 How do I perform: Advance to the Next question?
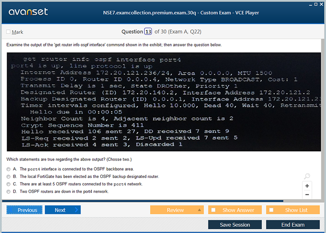(62, 210)
